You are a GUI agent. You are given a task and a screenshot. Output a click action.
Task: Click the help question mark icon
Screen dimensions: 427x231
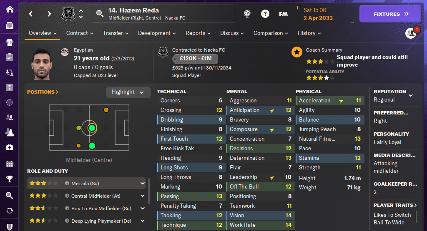pyautogui.click(x=265, y=14)
